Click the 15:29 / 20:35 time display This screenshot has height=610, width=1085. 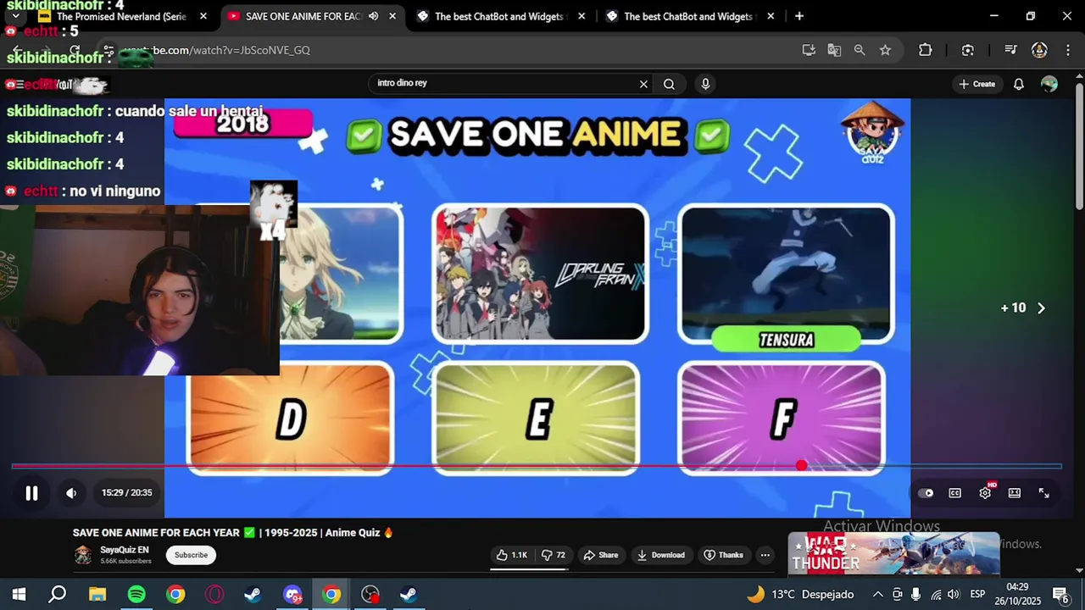[127, 493]
